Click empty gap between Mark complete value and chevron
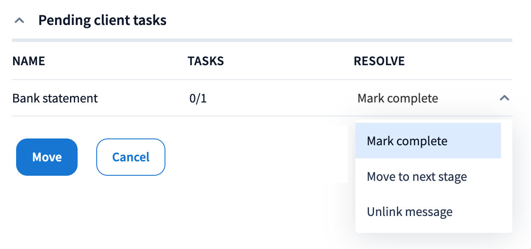 [x=467, y=99]
